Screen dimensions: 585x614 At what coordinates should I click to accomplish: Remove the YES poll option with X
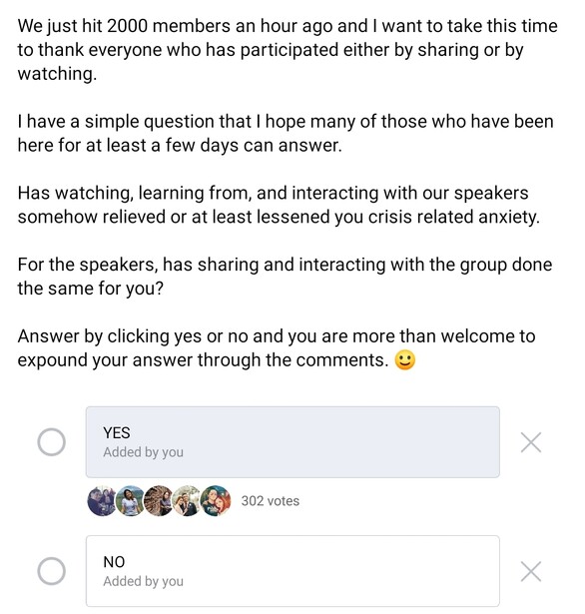531,442
